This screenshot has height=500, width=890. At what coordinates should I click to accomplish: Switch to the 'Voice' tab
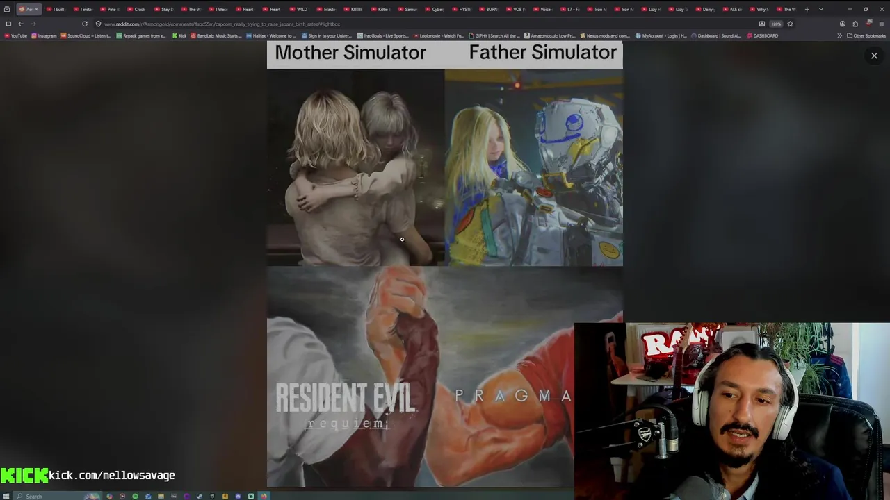543,9
